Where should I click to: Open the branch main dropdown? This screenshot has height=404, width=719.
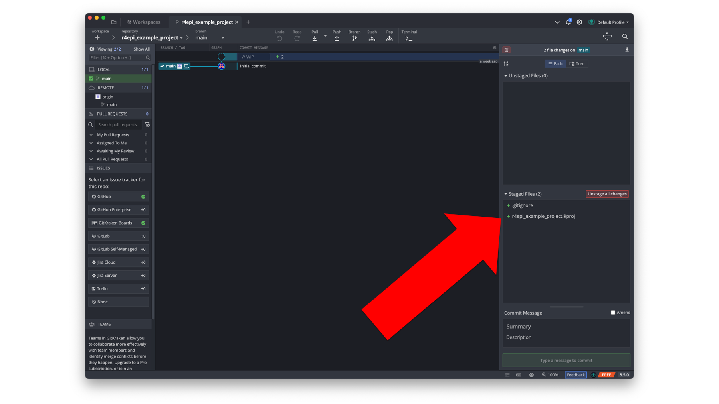[x=210, y=38]
